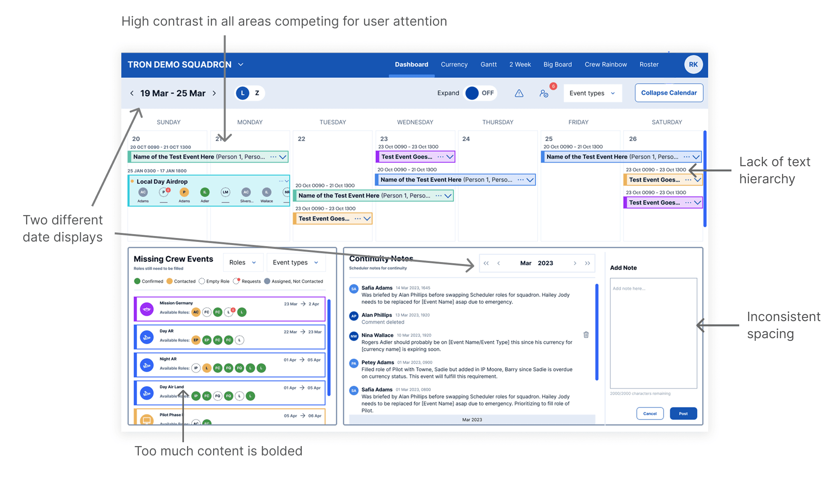Toggle the Expand OFF switch

[480, 93]
